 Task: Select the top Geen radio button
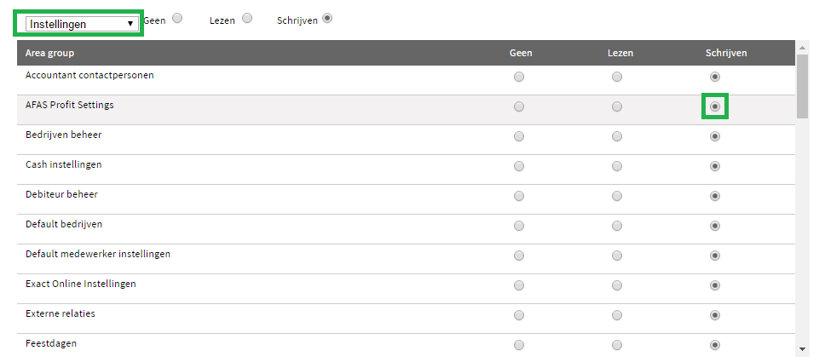coord(177,19)
